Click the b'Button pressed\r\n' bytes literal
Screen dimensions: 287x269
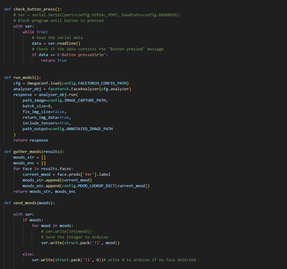click(82, 55)
